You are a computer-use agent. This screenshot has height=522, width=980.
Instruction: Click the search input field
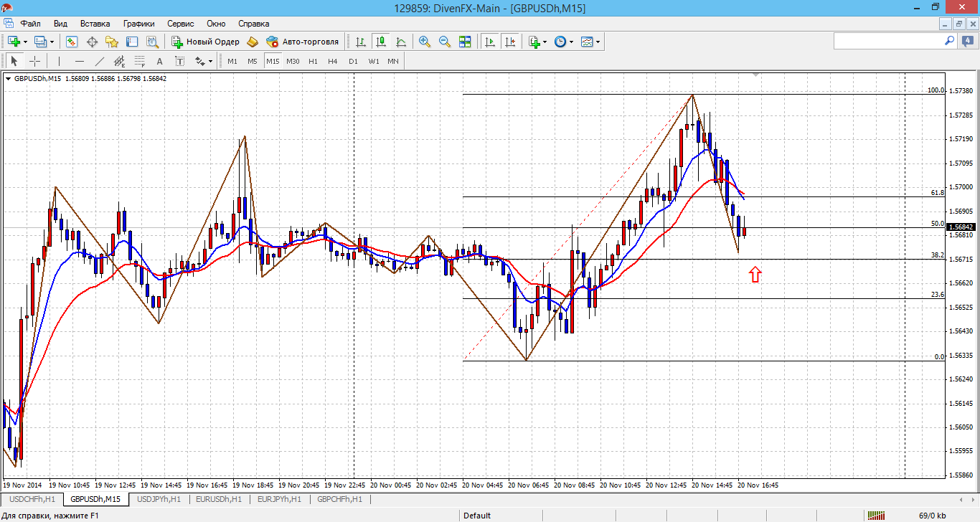[888, 42]
